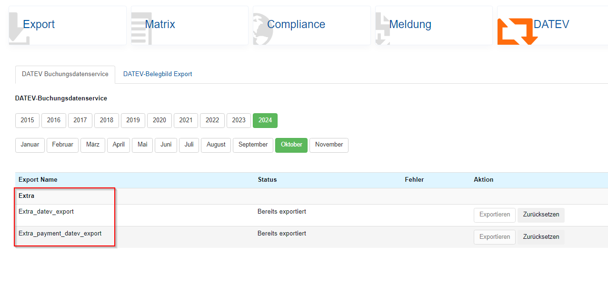The width and height of the screenshot is (608, 284).
Task: Select the Extra_payment_datev_export row name
Action: (x=60, y=234)
